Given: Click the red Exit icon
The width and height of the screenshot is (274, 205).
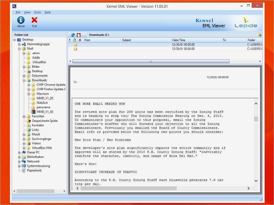Looking at the screenshot, I should (x=34, y=22).
